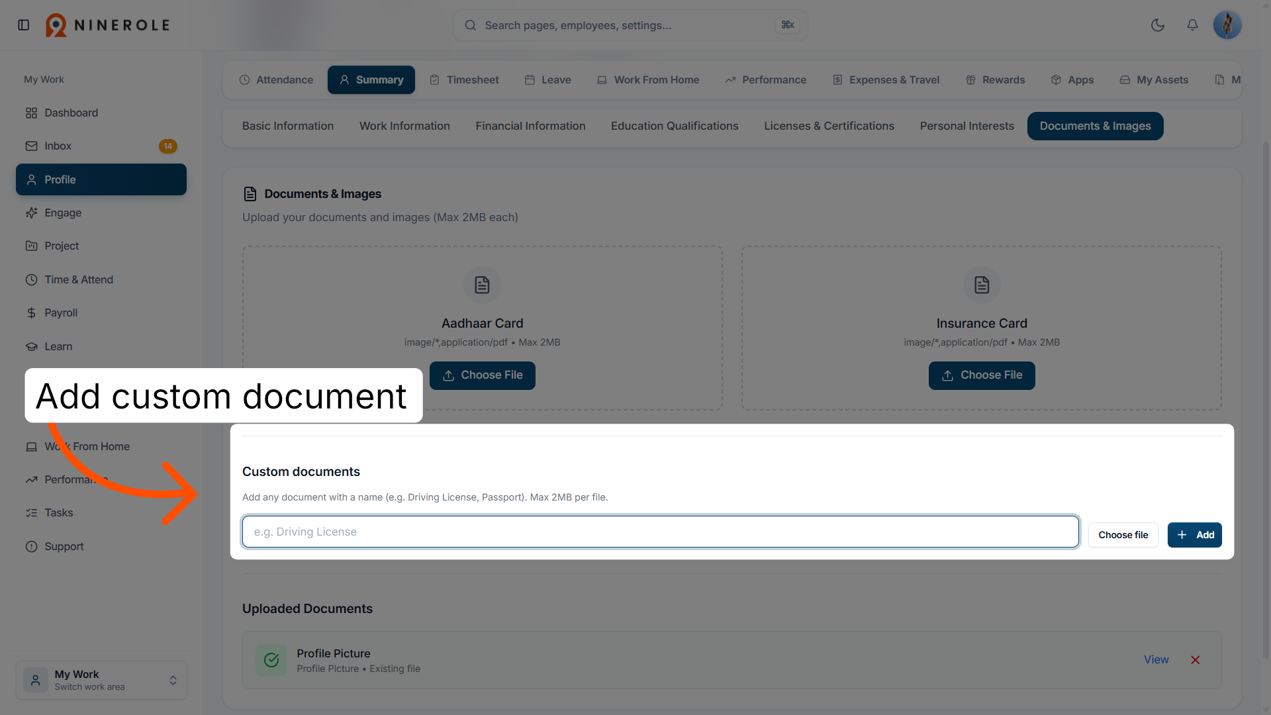Image resolution: width=1271 pixels, height=715 pixels.
Task: Open Rewards tab
Action: 995,79
